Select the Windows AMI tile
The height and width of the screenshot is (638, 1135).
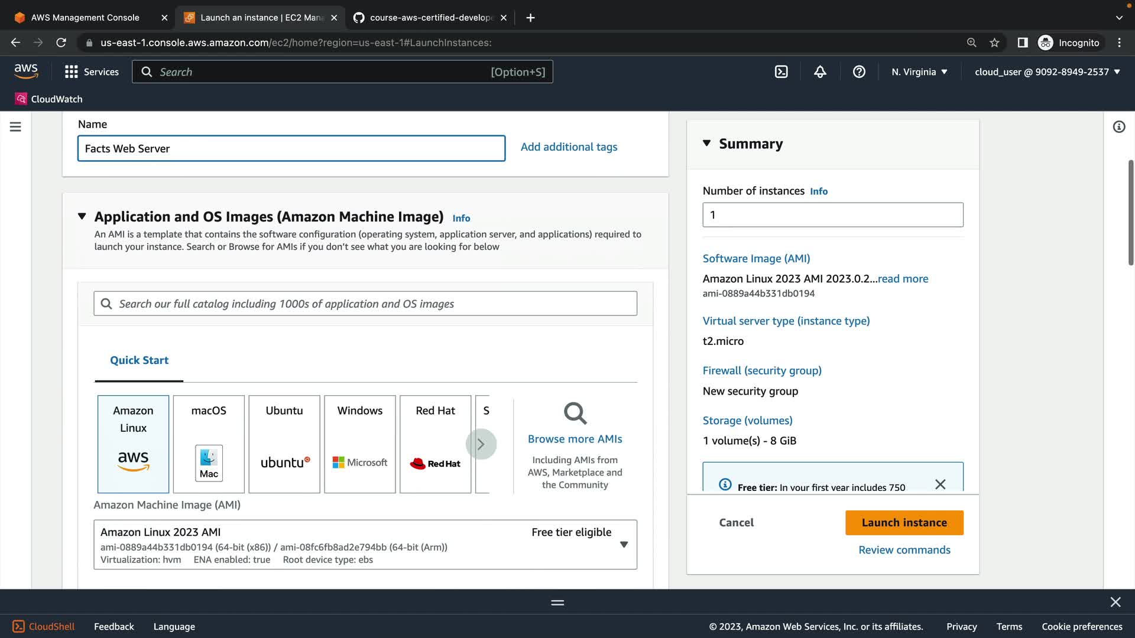tap(359, 444)
